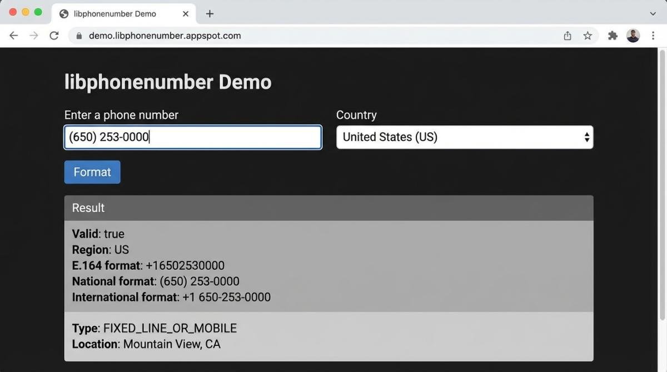Click the page's vertical scrollbar

point(661,183)
